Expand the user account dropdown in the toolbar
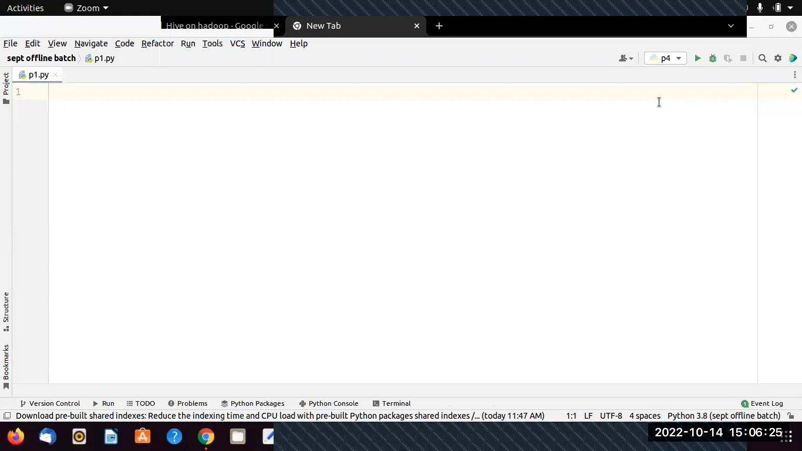Viewport: 802px width, 451px height. pyautogui.click(x=626, y=58)
